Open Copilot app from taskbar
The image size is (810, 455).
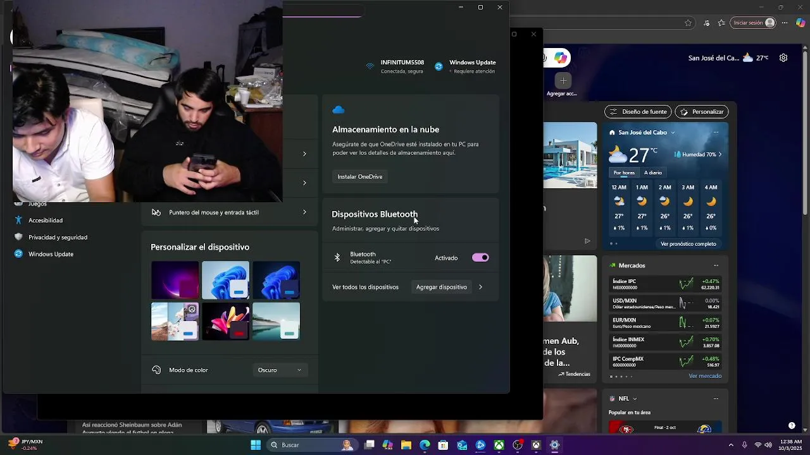(387, 445)
